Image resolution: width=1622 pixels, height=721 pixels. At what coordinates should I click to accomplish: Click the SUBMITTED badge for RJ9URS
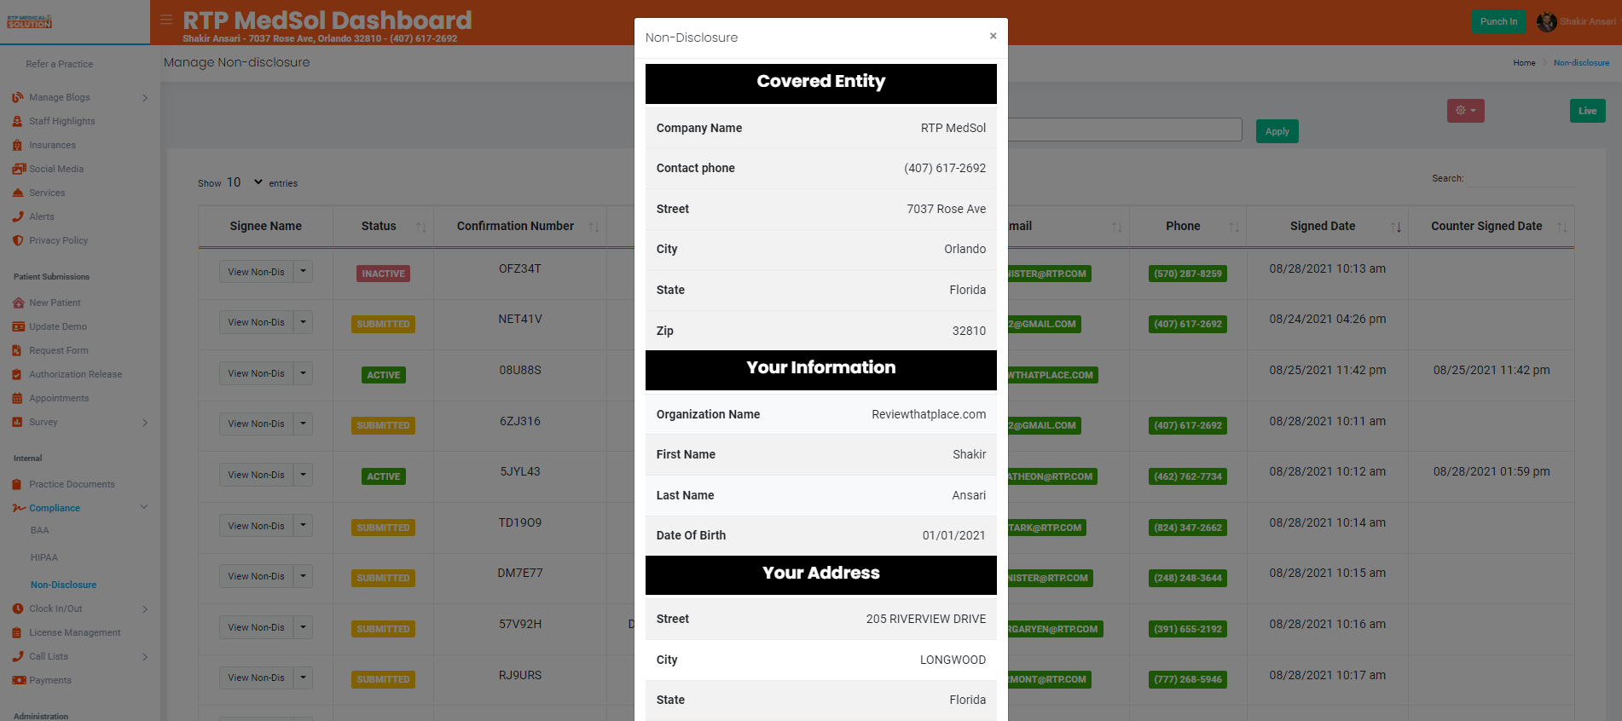(x=383, y=679)
